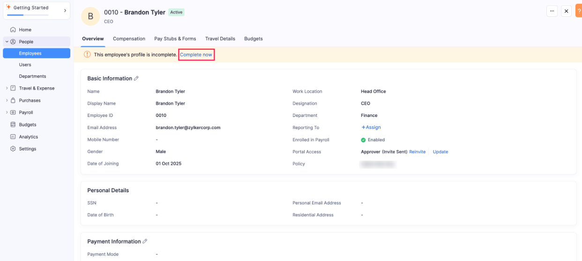Open Settings gear icon in sidebar
This screenshot has height=261, width=582.
13,149
